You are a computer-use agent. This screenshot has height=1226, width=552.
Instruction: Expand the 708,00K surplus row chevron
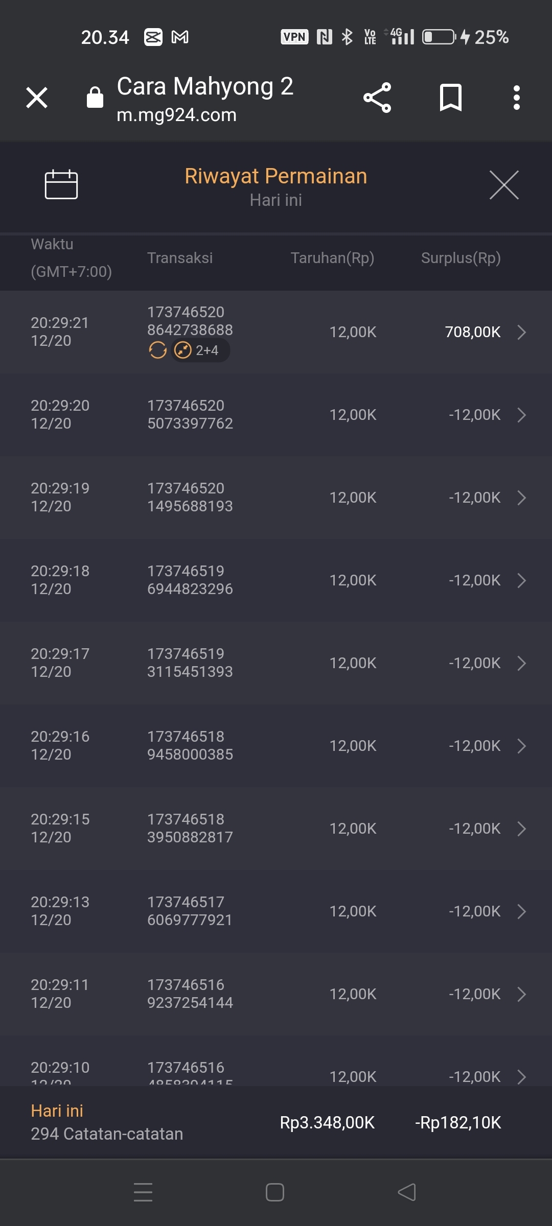click(521, 332)
